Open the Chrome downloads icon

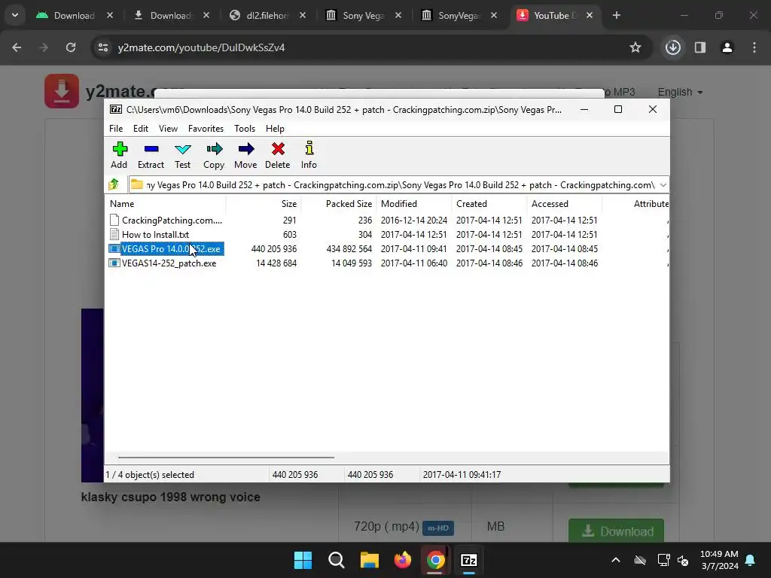(672, 47)
